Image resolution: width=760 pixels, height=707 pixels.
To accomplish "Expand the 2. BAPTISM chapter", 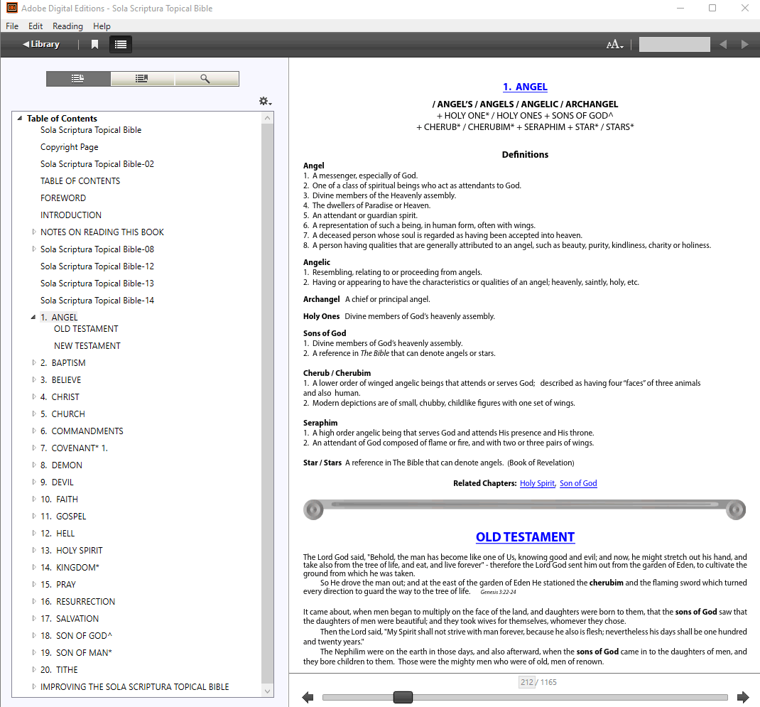I will [33, 362].
